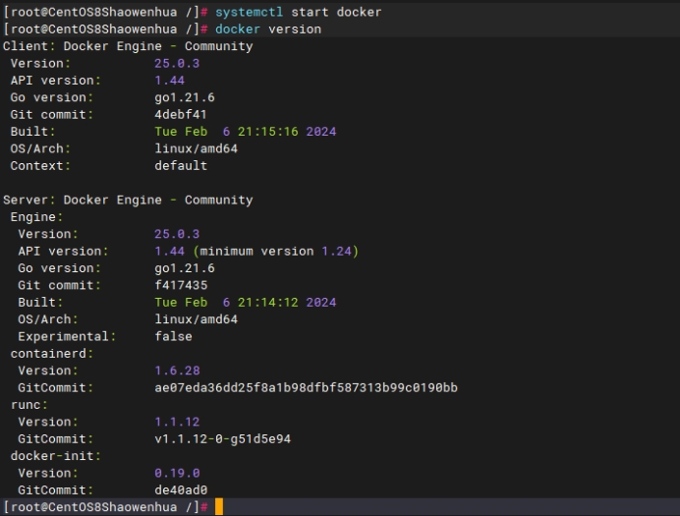This screenshot has height=516, width=680.
Task: Click the 'containerd:' section label
Action: coord(52,354)
